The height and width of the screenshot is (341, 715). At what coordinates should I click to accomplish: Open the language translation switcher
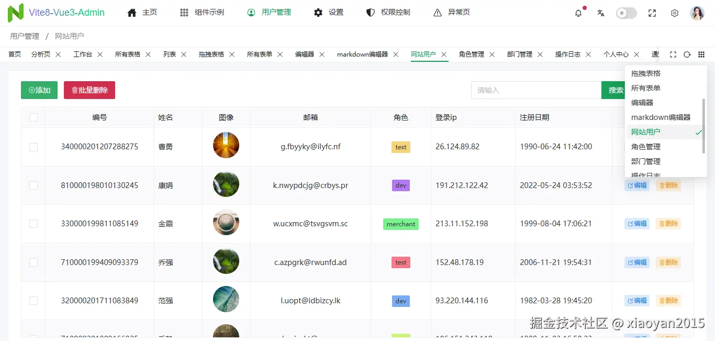[601, 13]
